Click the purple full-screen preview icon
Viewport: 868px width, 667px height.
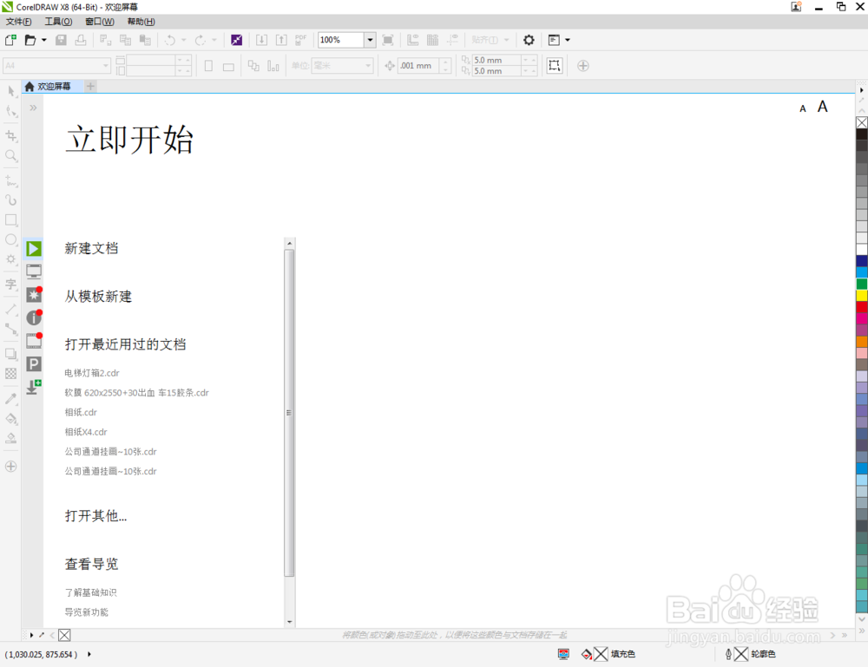[x=236, y=40]
